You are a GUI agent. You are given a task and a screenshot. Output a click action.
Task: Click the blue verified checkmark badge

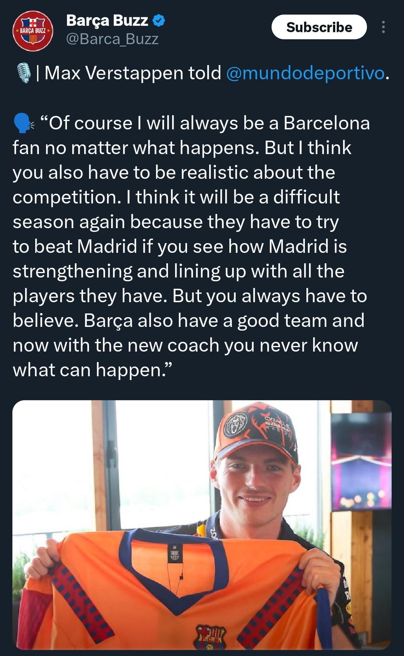coord(159,21)
